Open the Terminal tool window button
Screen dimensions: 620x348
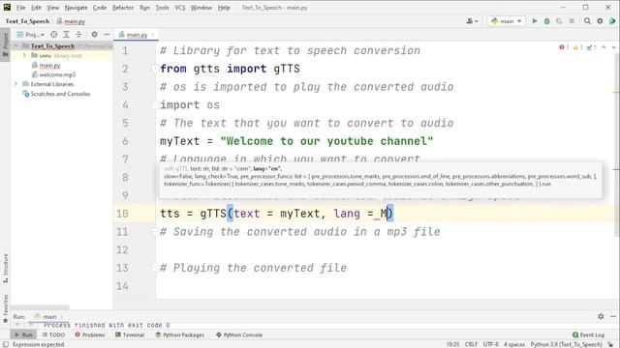(130, 334)
